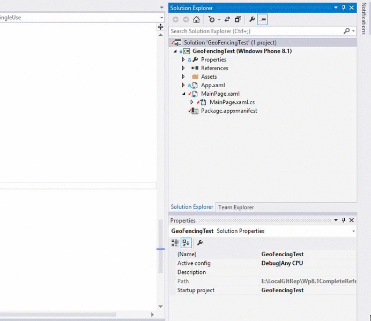Click the Pending Changes Filter clock icon
The width and height of the screenshot is (371, 321).
coord(212,19)
